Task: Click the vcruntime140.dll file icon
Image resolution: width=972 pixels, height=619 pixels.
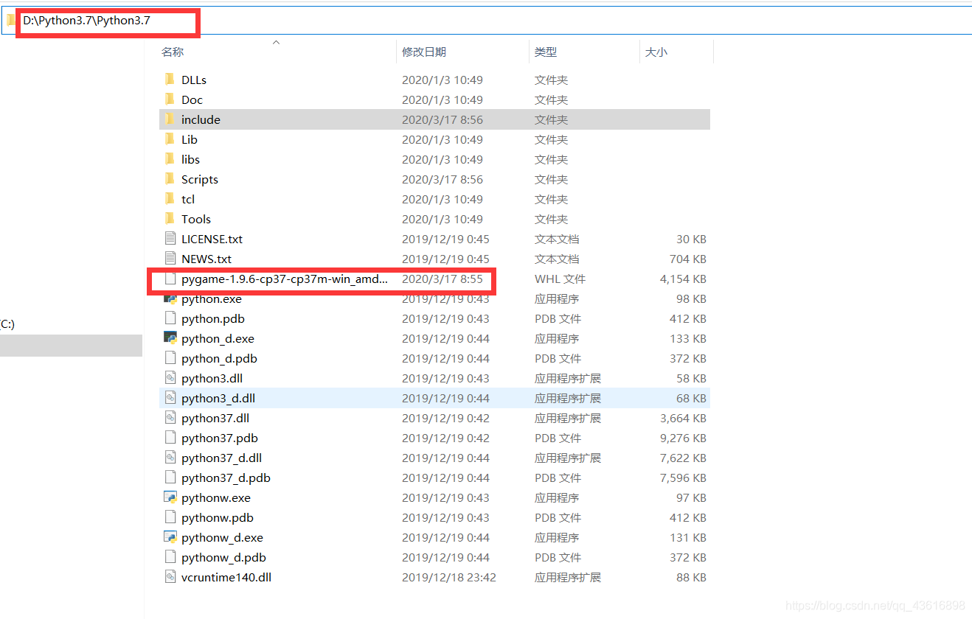Action: tap(170, 577)
